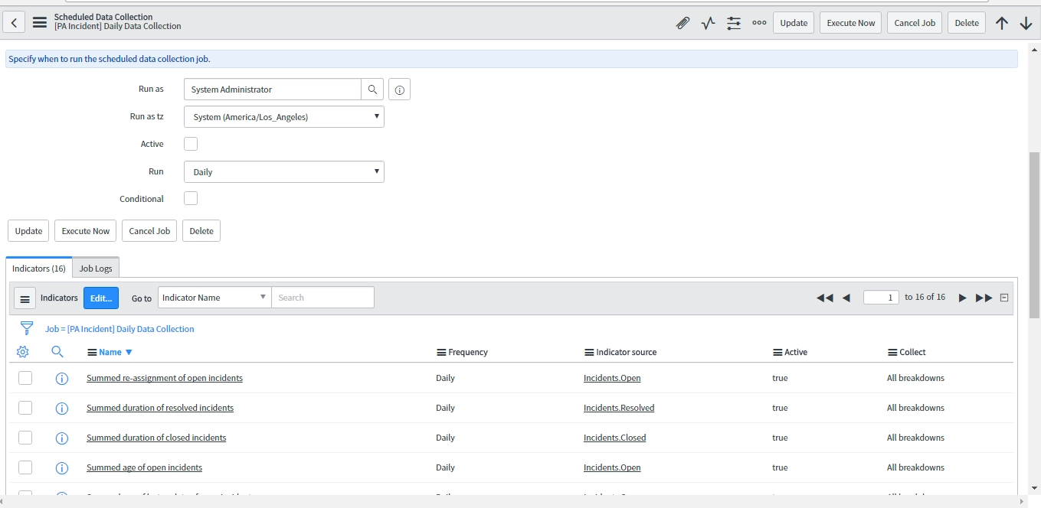Navigate to next record with down arrow

pyautogui.click(x=1026, y=23)
